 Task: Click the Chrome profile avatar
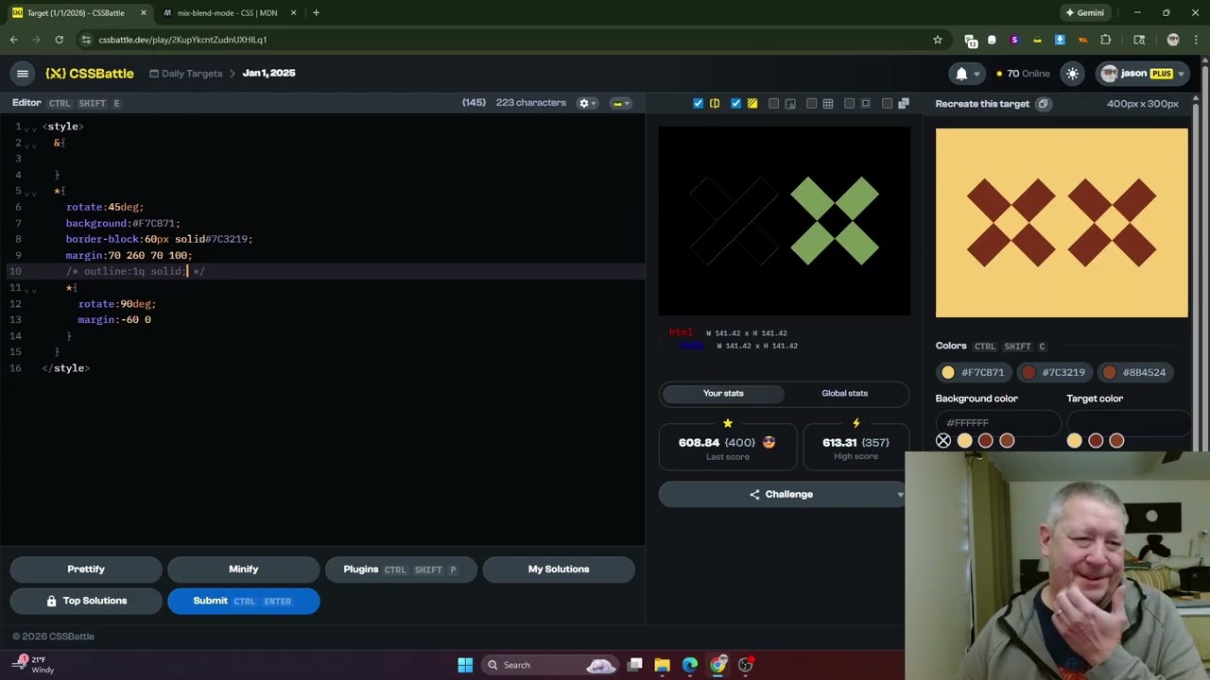pyautogui.click(x=1173, y=40)
